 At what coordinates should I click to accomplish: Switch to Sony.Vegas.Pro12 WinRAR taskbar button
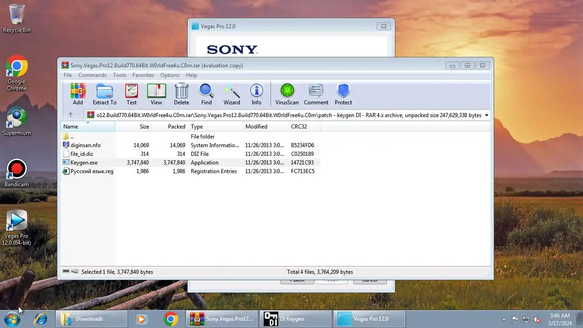tap(222, 319)
